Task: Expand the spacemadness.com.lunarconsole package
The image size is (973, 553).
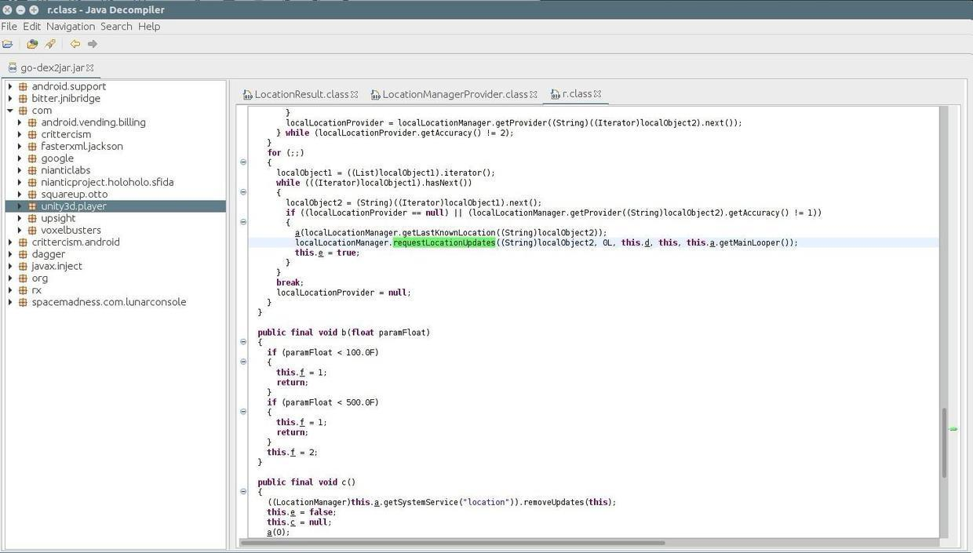Action: click(10, 302)
